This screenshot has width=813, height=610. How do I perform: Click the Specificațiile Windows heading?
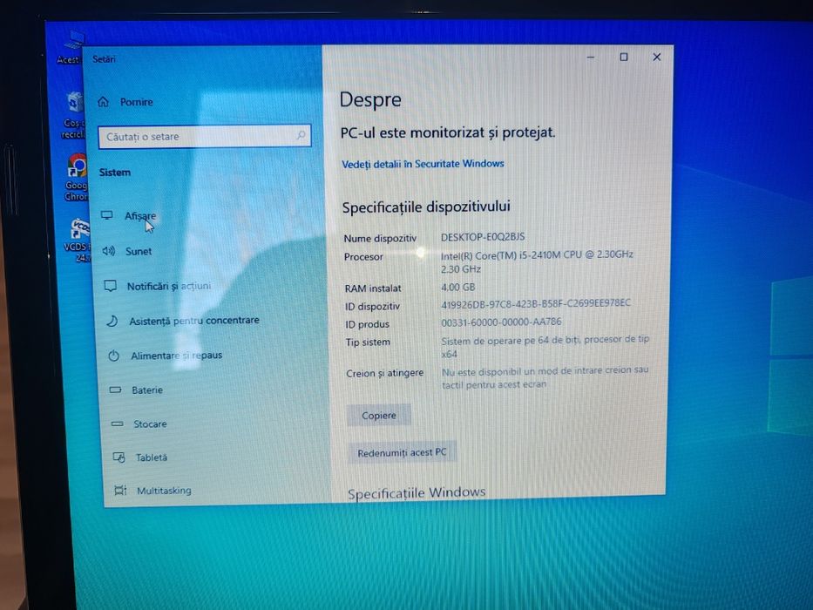[417, 492]
